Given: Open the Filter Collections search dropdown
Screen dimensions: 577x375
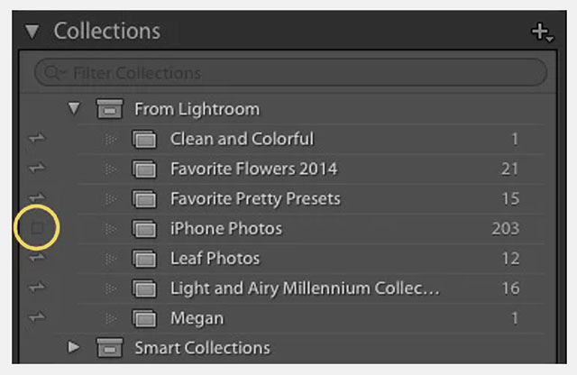Looking at the screenshot, I should point(54,73).
